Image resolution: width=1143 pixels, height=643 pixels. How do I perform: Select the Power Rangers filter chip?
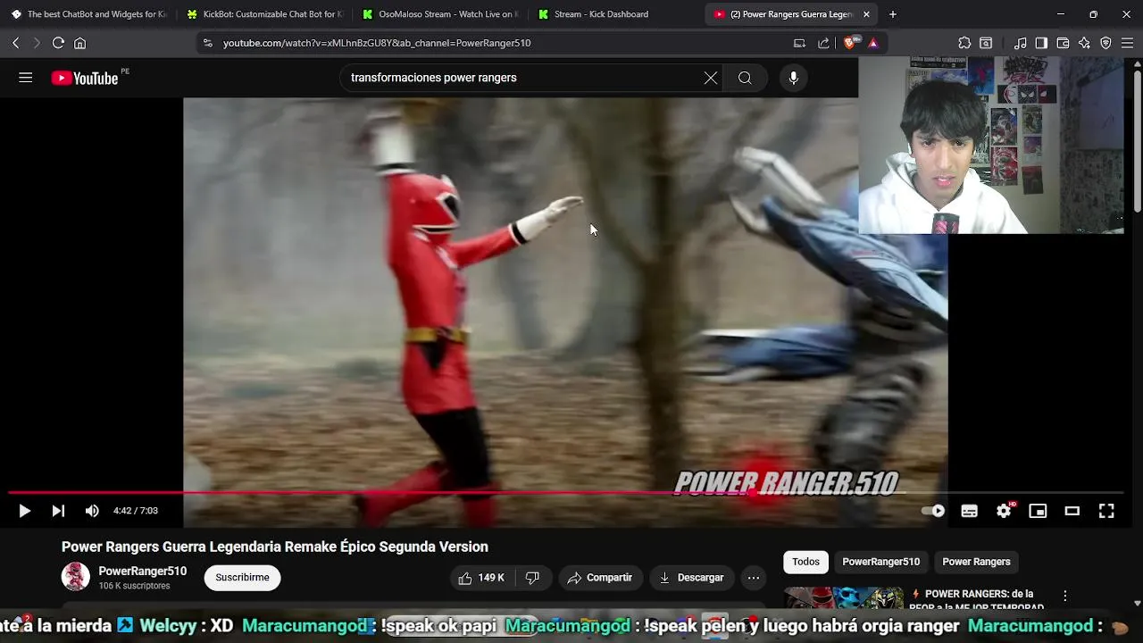tap(976, 562)
